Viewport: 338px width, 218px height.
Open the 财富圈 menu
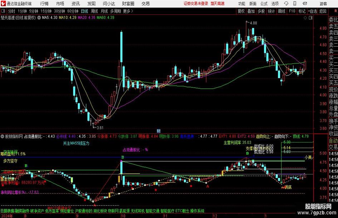click(128, 4)
